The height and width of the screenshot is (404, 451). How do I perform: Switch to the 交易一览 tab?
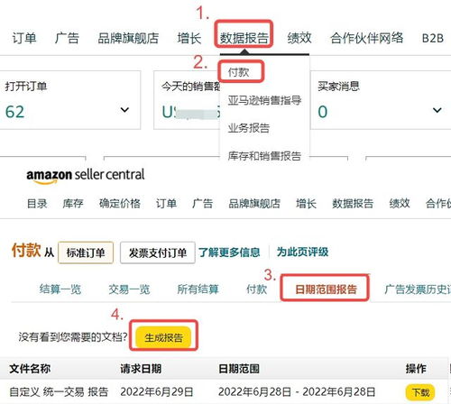click(x=129, y=289)
